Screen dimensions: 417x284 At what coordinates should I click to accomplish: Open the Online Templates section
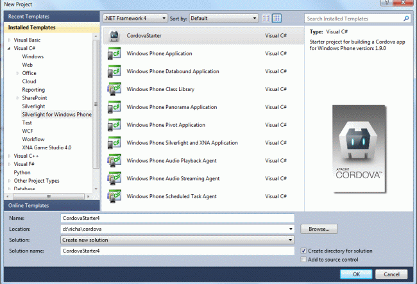tap(52, 205)
